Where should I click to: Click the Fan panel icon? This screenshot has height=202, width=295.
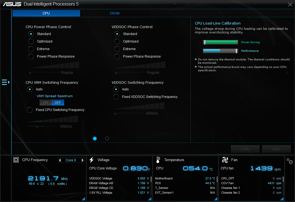[225, 160]
